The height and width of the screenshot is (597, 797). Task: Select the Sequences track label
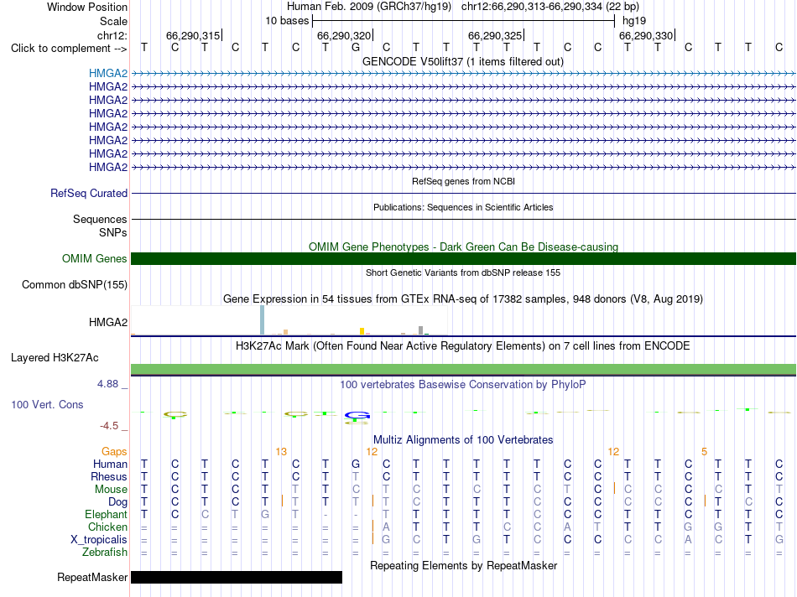100,219
